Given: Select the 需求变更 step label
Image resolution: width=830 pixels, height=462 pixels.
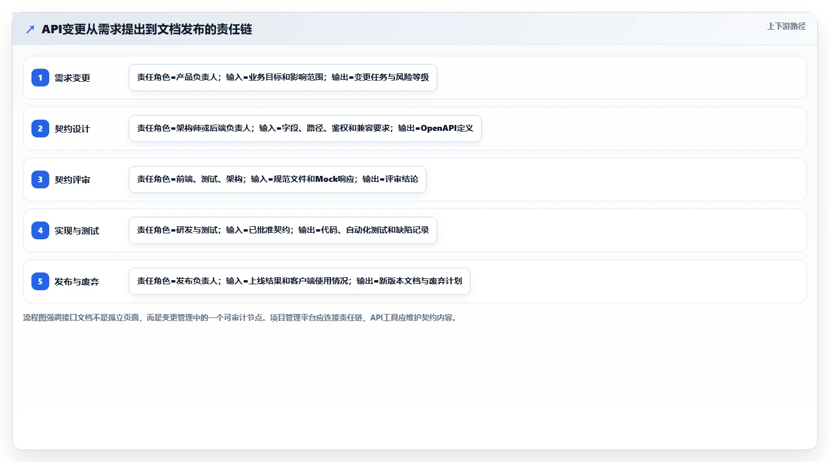Looking at the screenshot, I should pos(72,78).
